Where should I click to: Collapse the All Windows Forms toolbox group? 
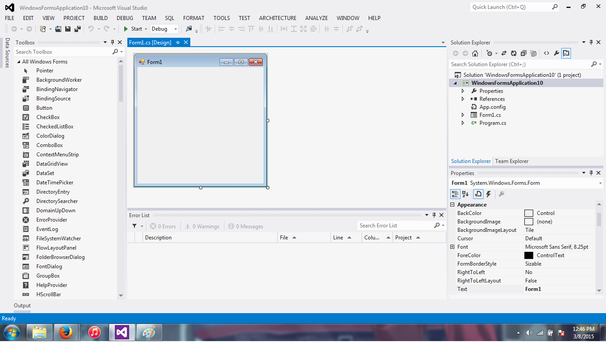[19, 62]
